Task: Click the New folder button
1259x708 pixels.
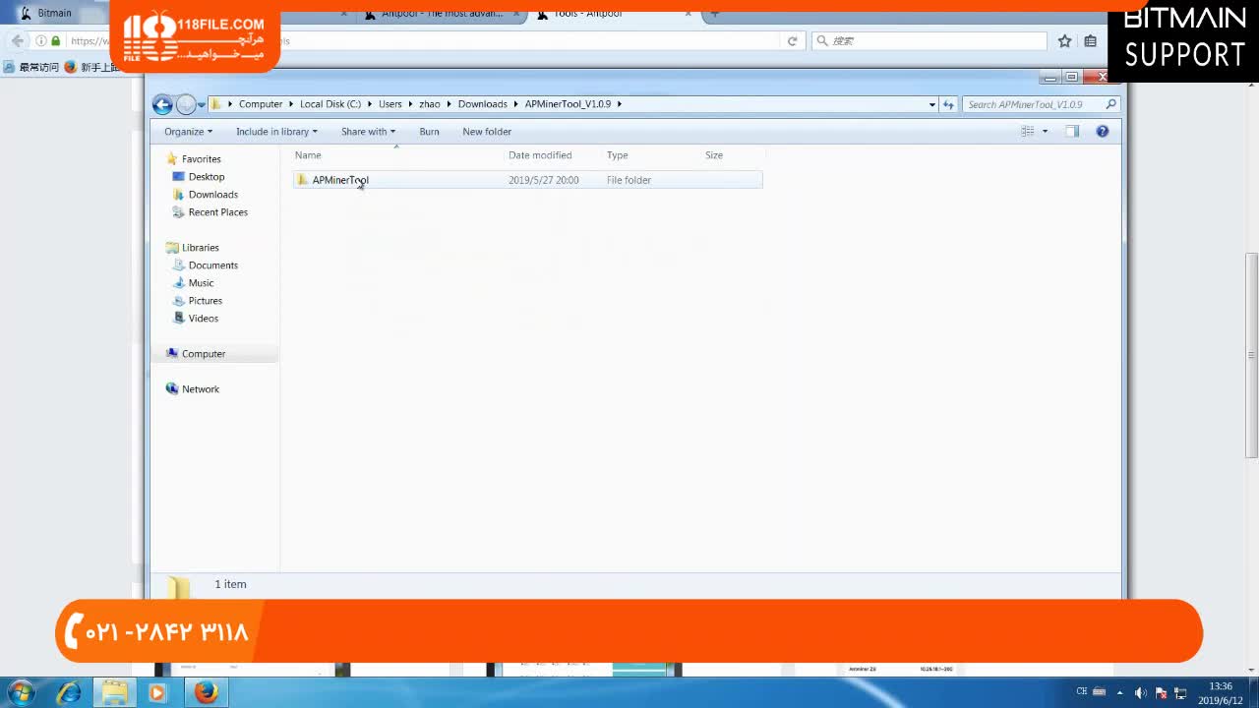Action: 487,132
